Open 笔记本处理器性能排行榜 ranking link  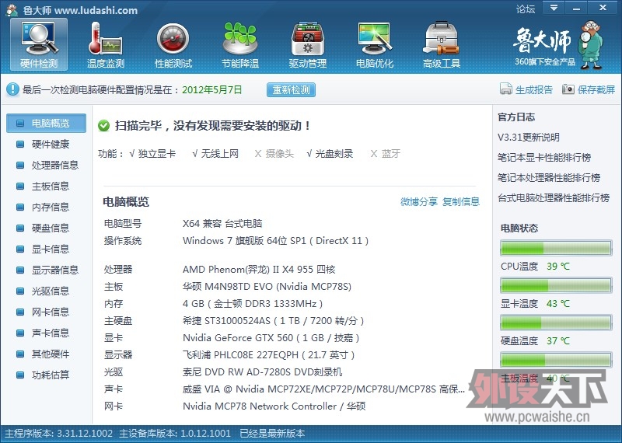(549, 178)
